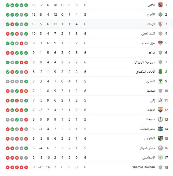This screenshot has height=176, width=173.
Task: Click Al Ahly's leftmost green win indicator
Action: tap(8, 5)
